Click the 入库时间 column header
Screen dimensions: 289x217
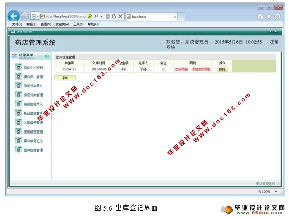99,63
